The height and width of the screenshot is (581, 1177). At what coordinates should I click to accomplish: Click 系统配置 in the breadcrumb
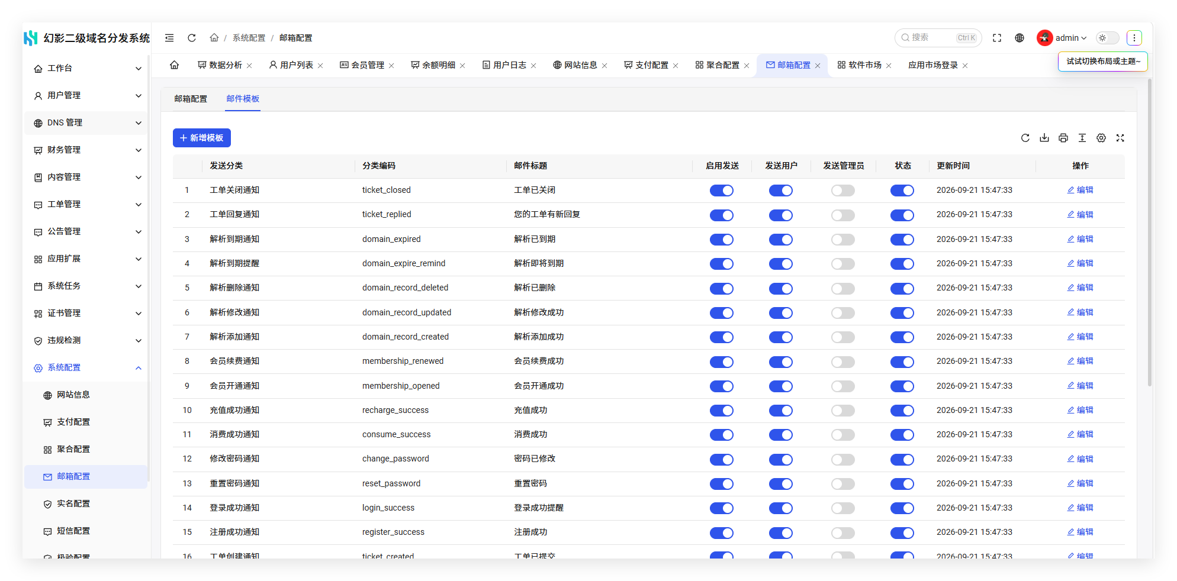[249, 38]
